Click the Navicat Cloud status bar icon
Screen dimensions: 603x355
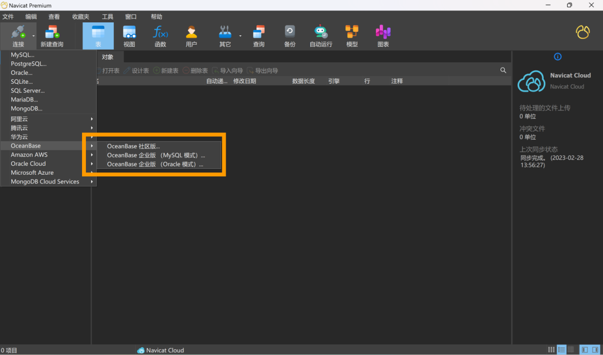tap(141, 350)
